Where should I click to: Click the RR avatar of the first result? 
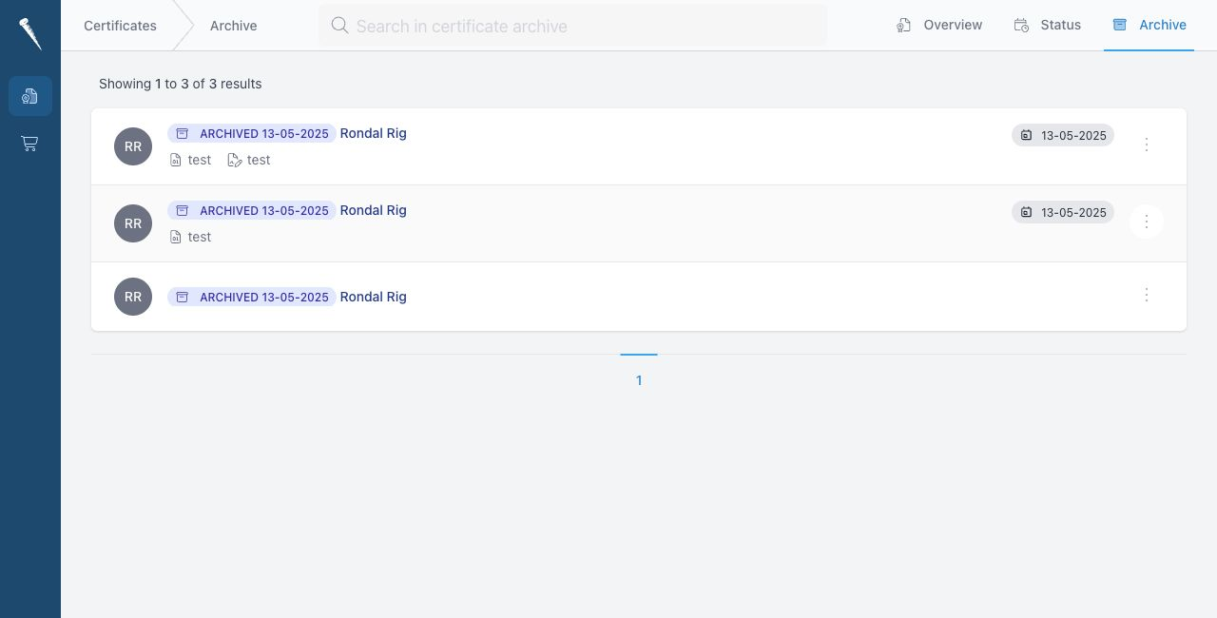(133, 146)
